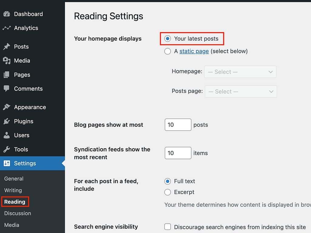
Task: Follow the 'static page' hyperlink
Action: tap(194, 51)
